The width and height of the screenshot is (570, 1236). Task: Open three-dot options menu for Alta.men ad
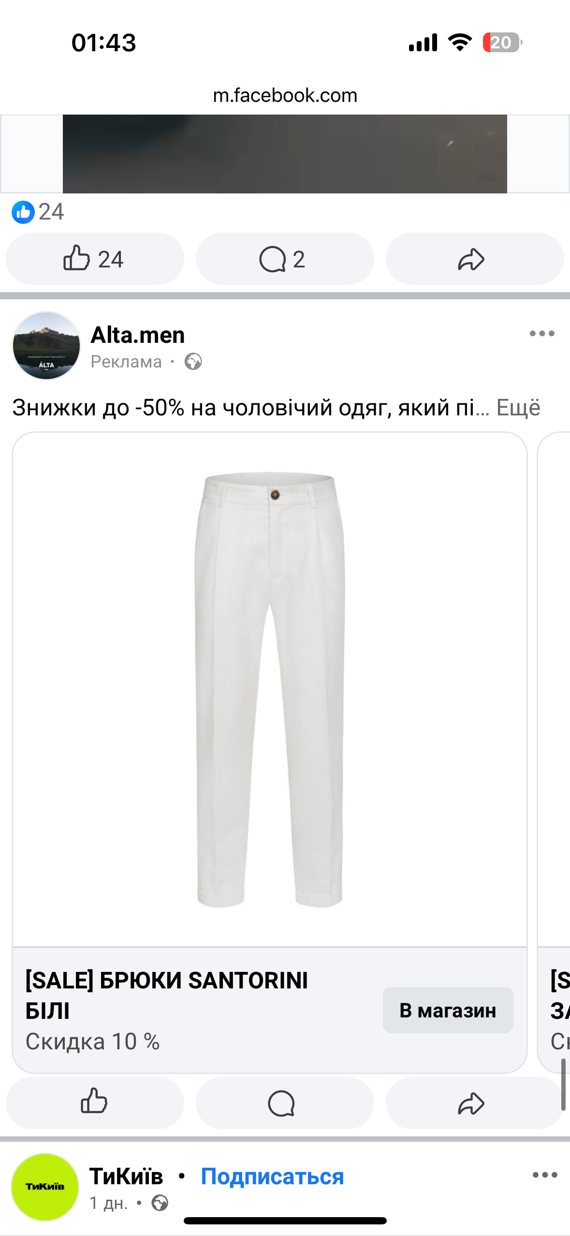tap(542, 333)
